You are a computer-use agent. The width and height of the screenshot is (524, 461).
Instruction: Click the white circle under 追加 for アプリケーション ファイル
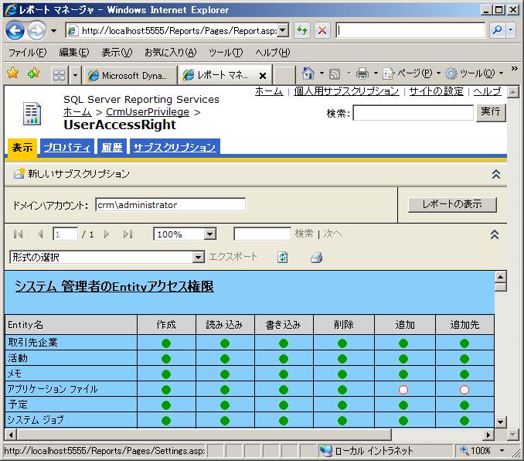point(403,390)
